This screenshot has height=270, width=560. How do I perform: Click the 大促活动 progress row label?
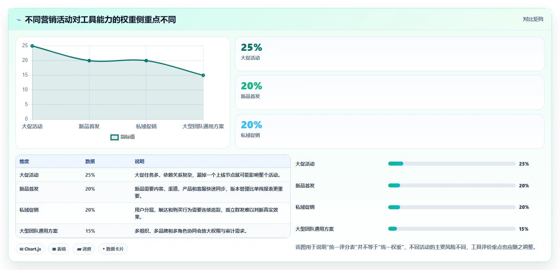click(305, 164)
